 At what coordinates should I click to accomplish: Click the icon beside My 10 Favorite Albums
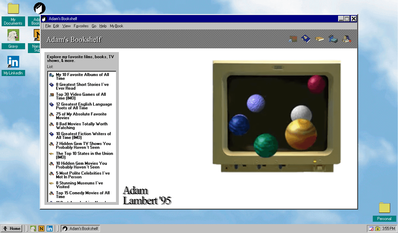click(x=52, y=75)
